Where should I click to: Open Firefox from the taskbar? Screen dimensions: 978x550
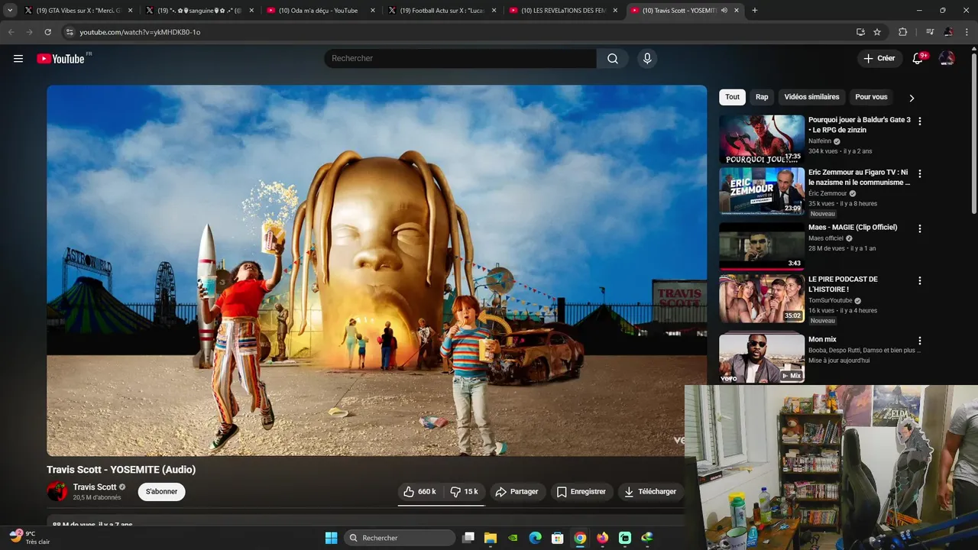click(x=603, y=538)
